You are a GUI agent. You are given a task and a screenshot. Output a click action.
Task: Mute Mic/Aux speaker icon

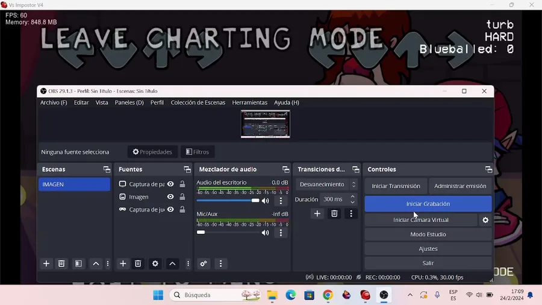[265, 233]
